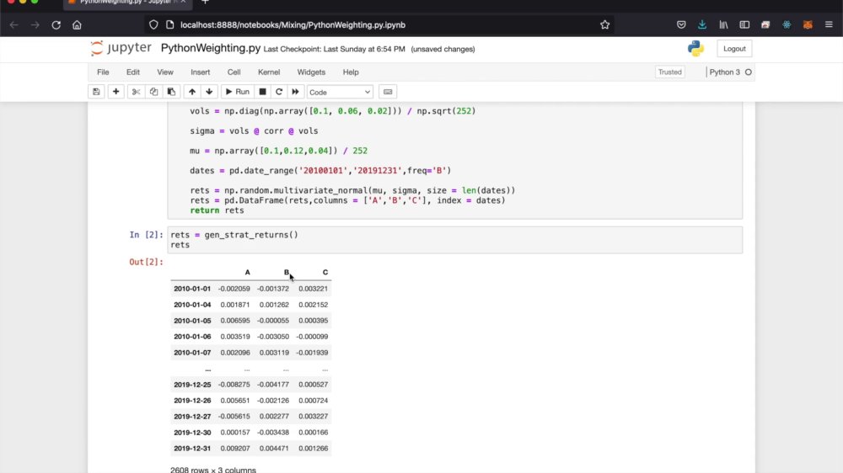843x473 pixels.
Task: Cut selected cells with scissors icon
Action: (x=136, y=92)
